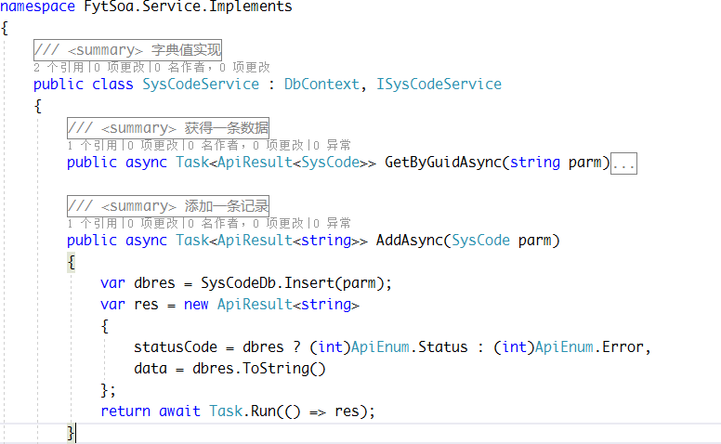Click the SysCodeDb.Insert(parm) call
721x444 pixels.
click(x=292, y=282)
